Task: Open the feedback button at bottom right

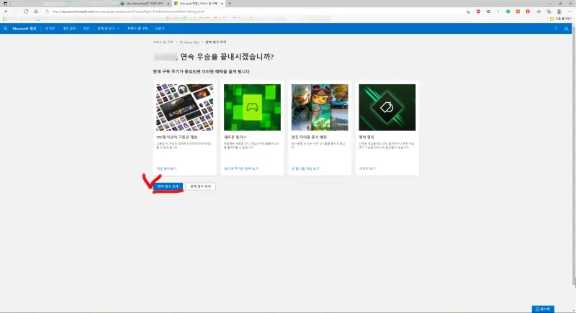Action: tap(543, 309)
